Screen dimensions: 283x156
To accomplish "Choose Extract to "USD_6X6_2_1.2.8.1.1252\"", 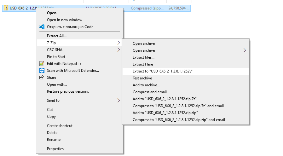I will tap(162, 71).
